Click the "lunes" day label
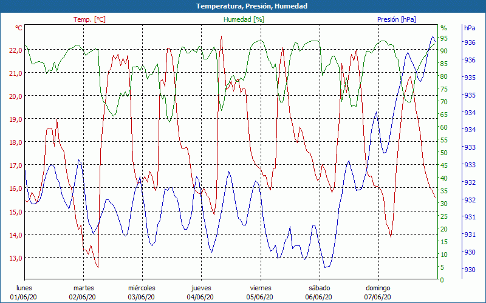Screen dimensions: 486x303 click(24, 288)
